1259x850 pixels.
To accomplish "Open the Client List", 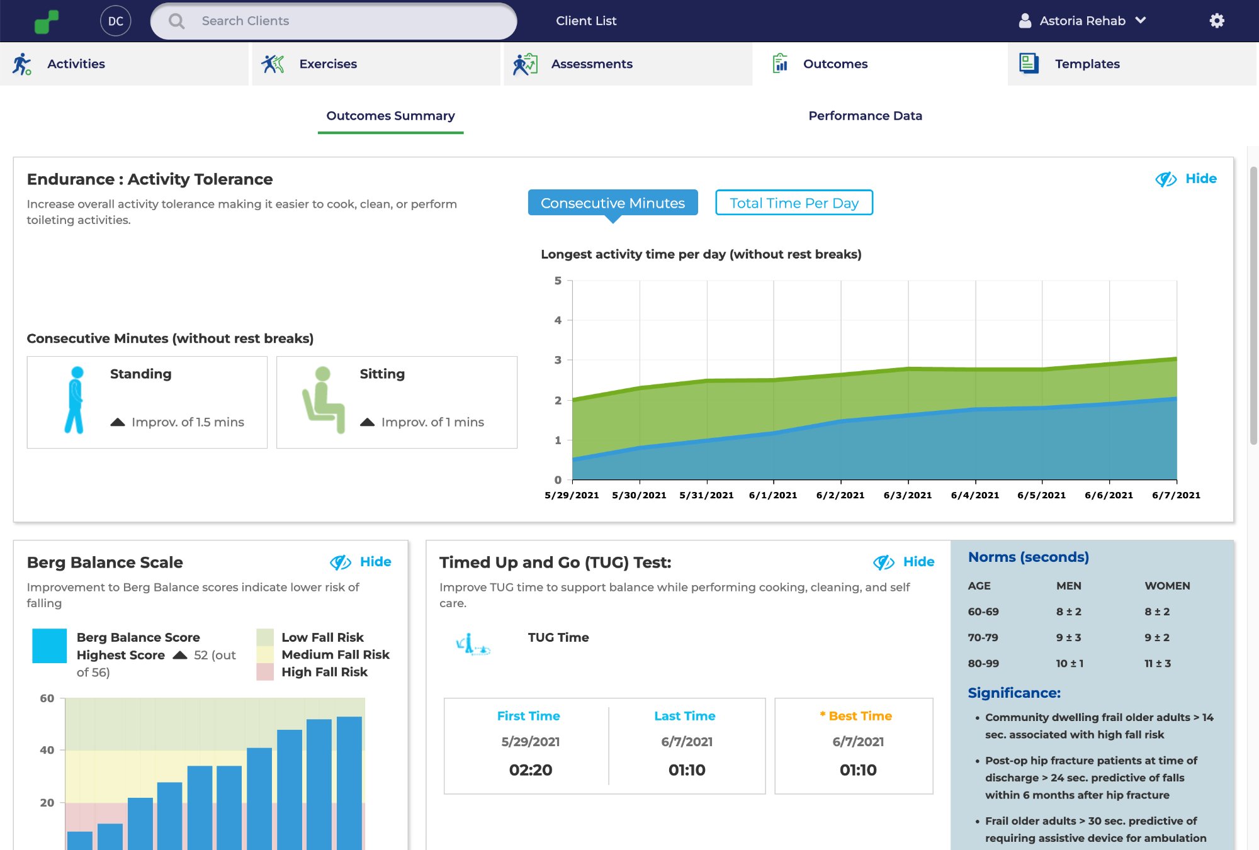I will tap(586, 21).
